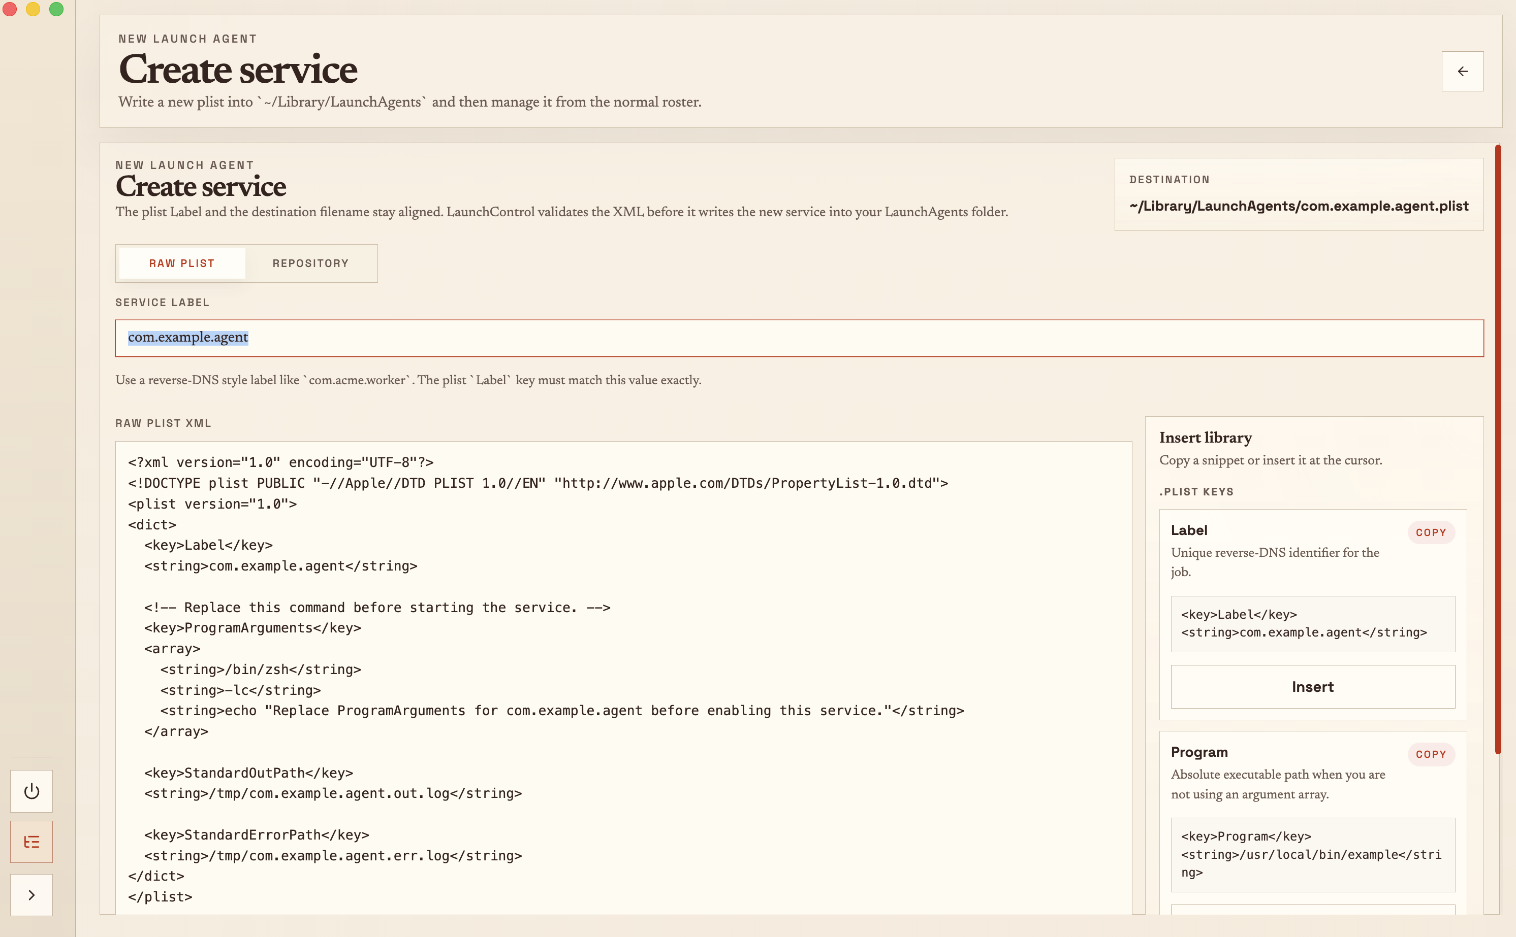Click the Program snippet code box
The height and width of the screenshot is (937, 1516).
click(1313, 855)
